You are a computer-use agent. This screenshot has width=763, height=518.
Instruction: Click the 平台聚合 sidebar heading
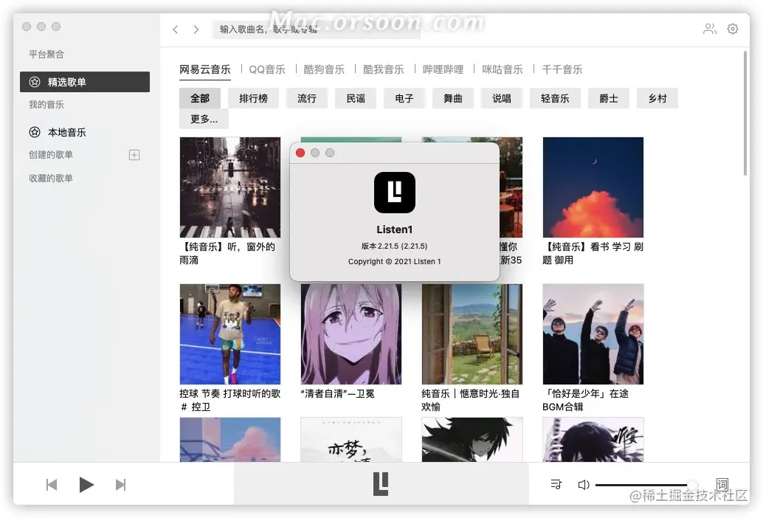[46, 55]
